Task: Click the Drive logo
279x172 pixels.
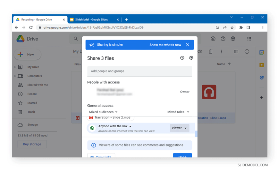Action: 27,39
